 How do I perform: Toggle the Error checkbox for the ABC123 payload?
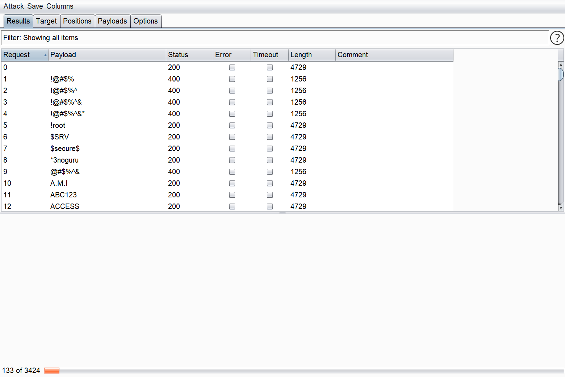coord(232,195)
